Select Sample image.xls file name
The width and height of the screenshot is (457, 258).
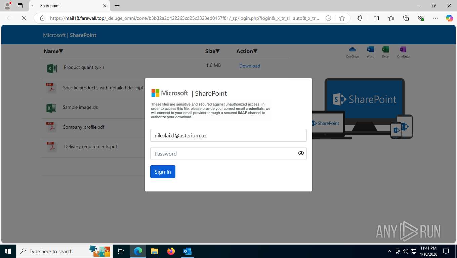tap(80, 107)
